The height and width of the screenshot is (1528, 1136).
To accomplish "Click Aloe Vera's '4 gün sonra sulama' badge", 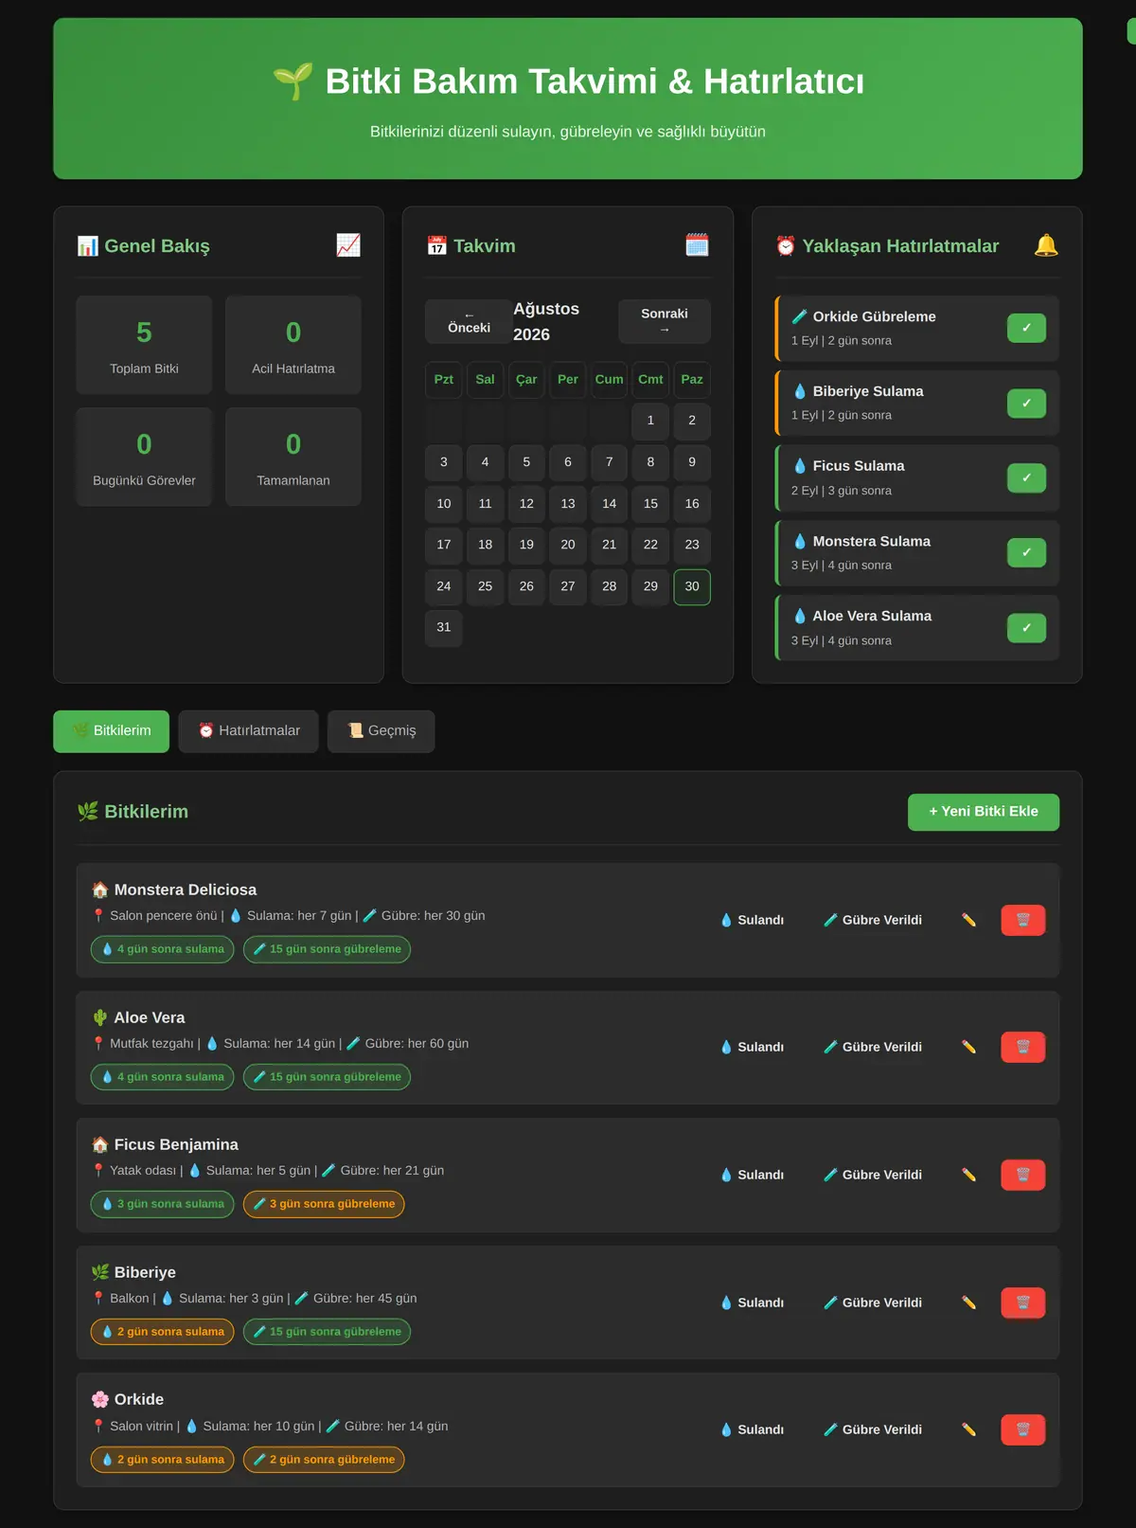I will 162,1077.
